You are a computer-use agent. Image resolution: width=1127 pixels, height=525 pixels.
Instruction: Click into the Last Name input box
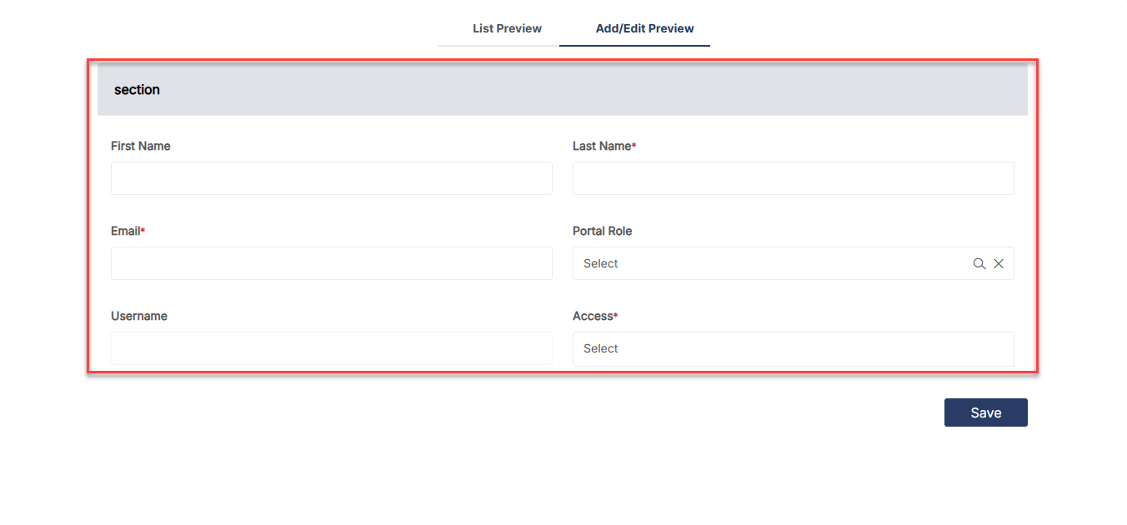792,178
